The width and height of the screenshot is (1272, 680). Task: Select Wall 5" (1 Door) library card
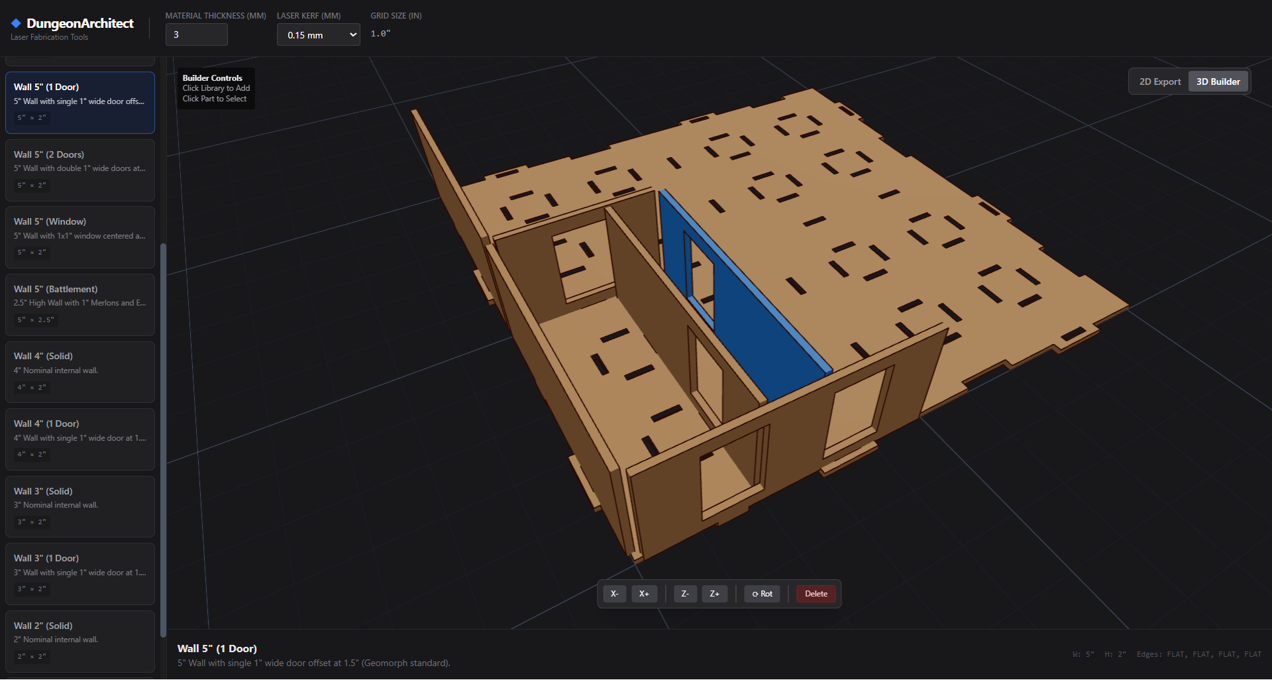80,103
